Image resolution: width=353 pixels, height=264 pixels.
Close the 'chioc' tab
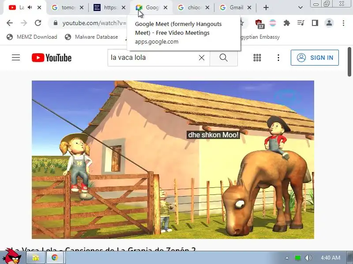point(207,7)
